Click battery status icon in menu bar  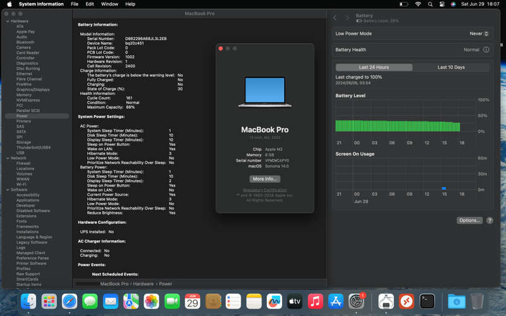coord(404,4)
